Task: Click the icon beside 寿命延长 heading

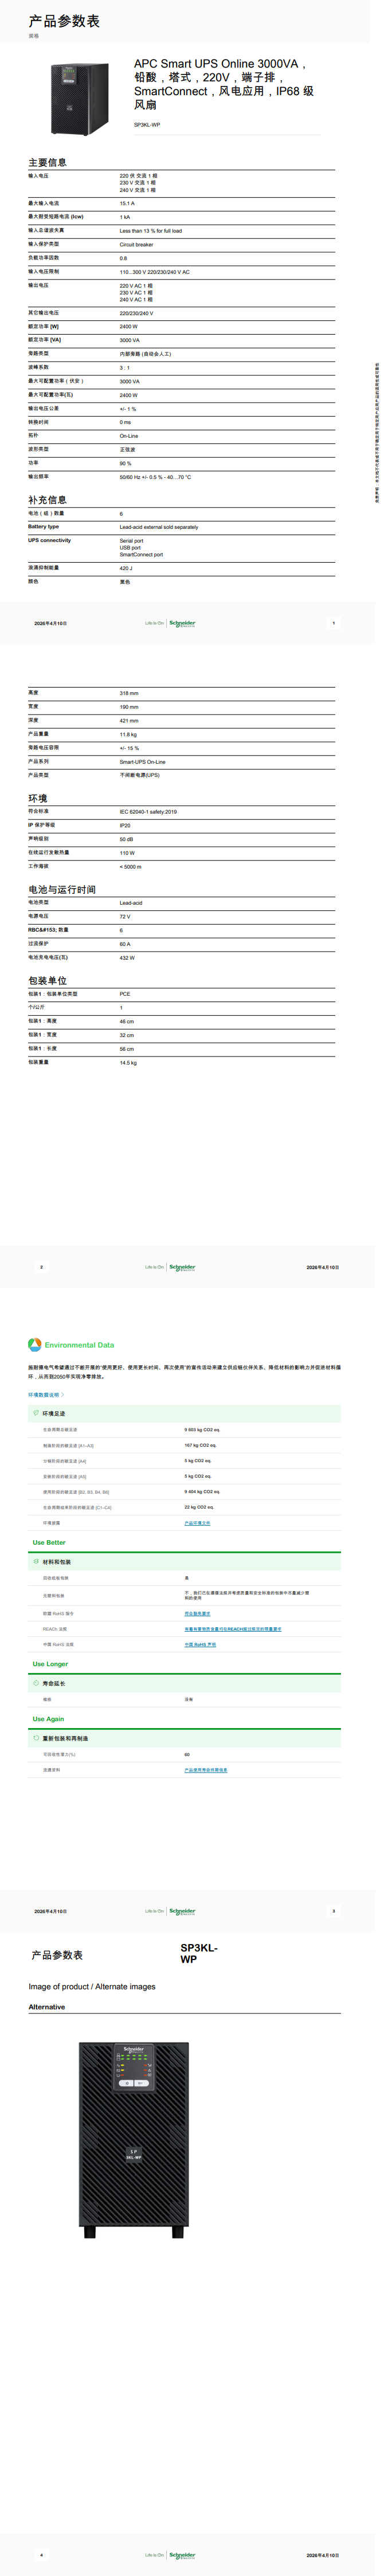Action: (x=36, y=1683)
